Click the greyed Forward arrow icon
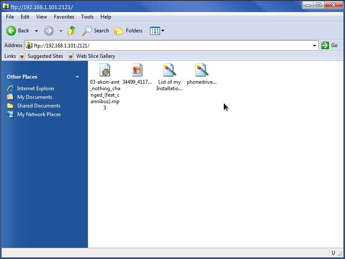The height and width of the screenshot is (259, 345). 49,31
